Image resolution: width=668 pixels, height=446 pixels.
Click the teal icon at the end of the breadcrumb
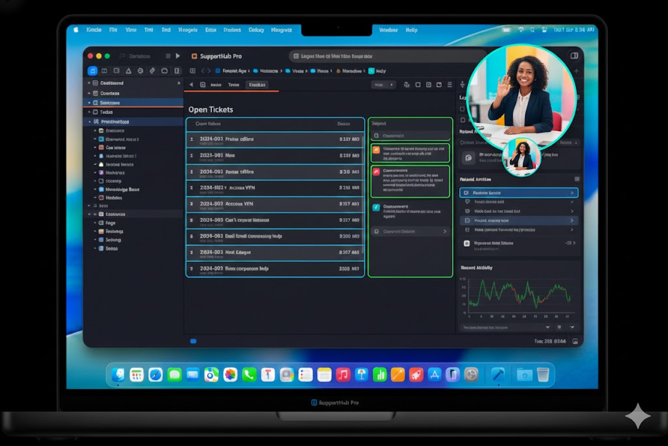click(x=371, y=71)
